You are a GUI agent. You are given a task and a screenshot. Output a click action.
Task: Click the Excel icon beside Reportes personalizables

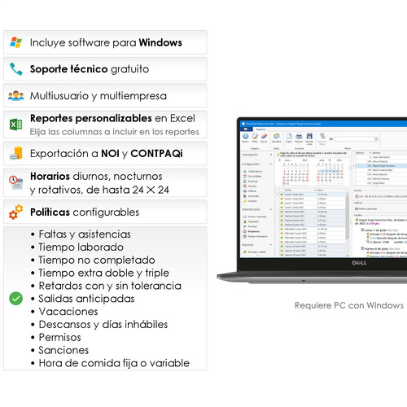coord(15,125)
